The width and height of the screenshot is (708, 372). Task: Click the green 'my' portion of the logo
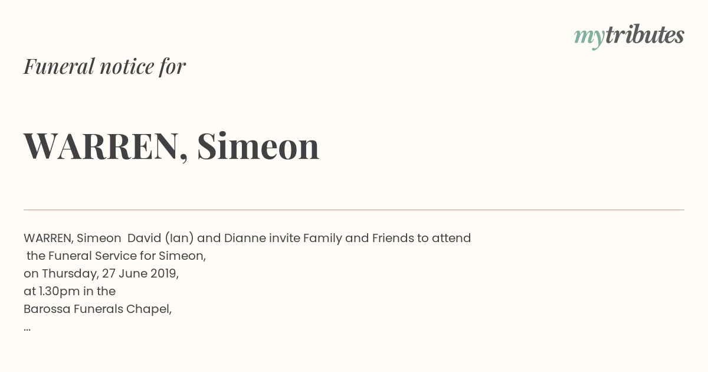[589, 38]
